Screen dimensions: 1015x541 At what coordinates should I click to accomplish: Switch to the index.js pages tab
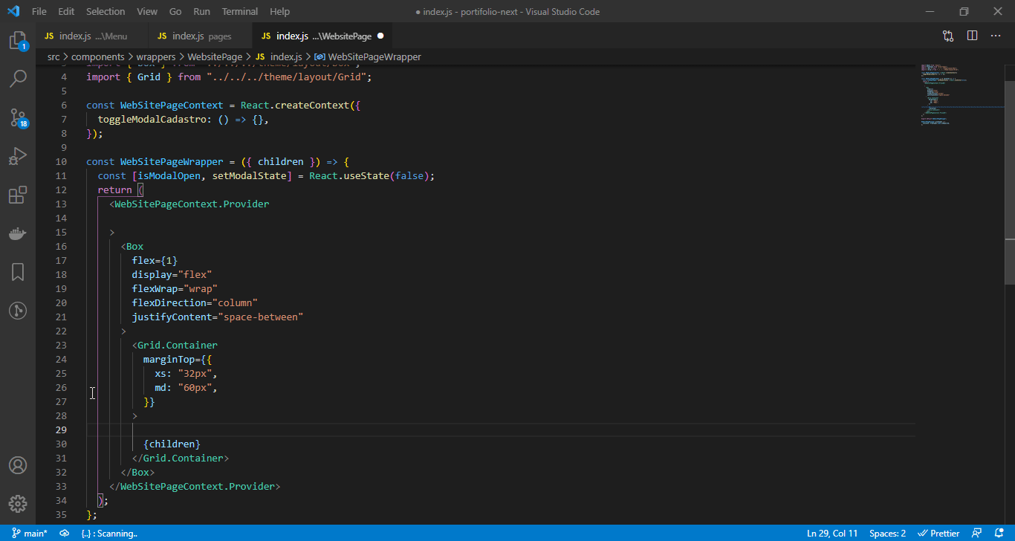(x=201, y=36)
